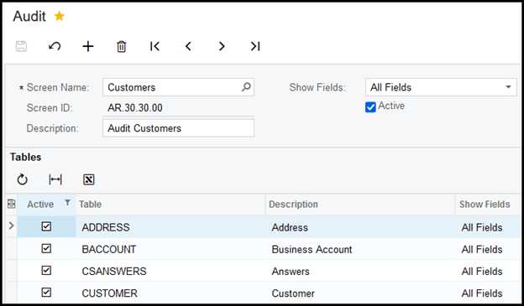This screenshot has height=306, width=524.
Task: Click the Address description cell
Action: point(360,227)
